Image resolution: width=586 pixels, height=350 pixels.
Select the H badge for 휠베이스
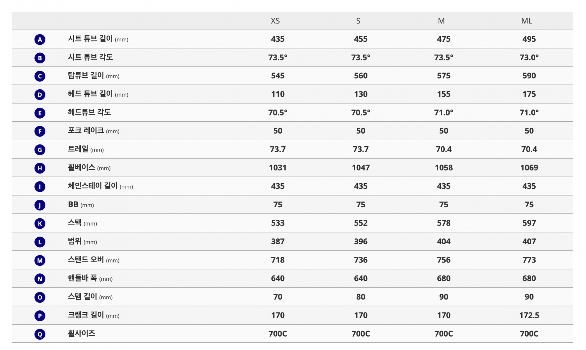pos(40,168)
